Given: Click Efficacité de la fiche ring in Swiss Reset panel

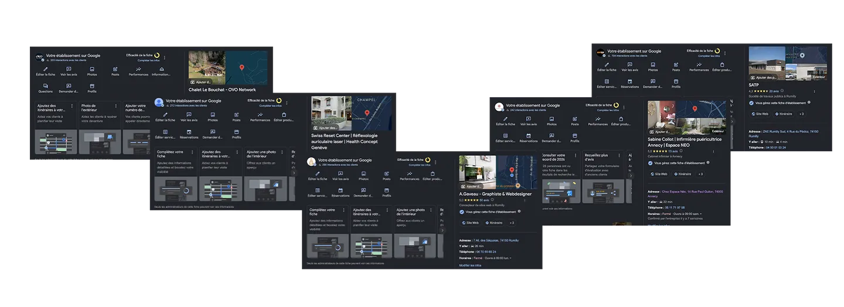Looking at the screenshot, I should (x=279, y=100).
